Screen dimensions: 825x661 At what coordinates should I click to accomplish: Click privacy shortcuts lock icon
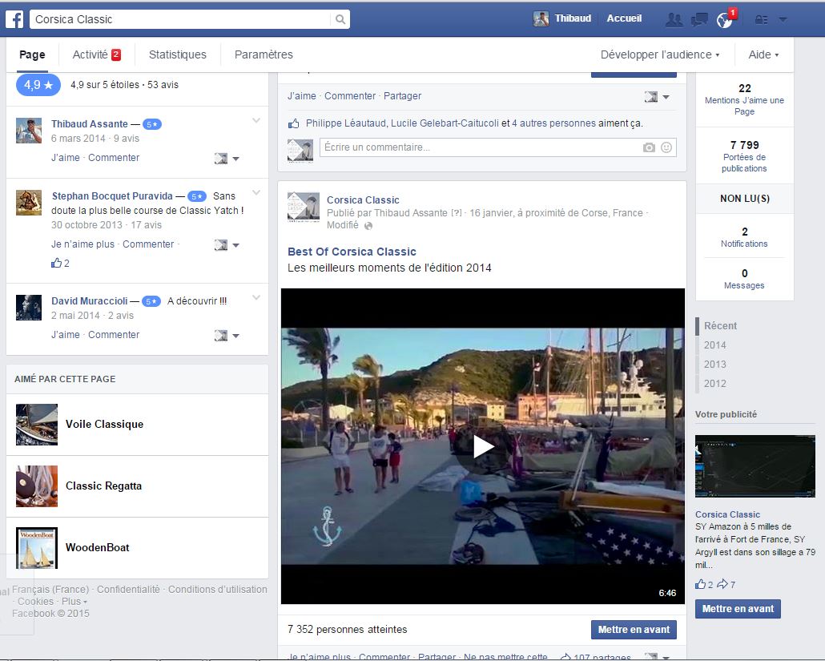[x=762, y=19]
